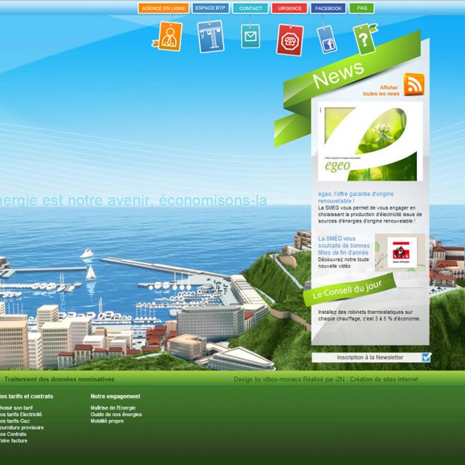Open 'Guide de nos énergies' footer link

point(116,415)
